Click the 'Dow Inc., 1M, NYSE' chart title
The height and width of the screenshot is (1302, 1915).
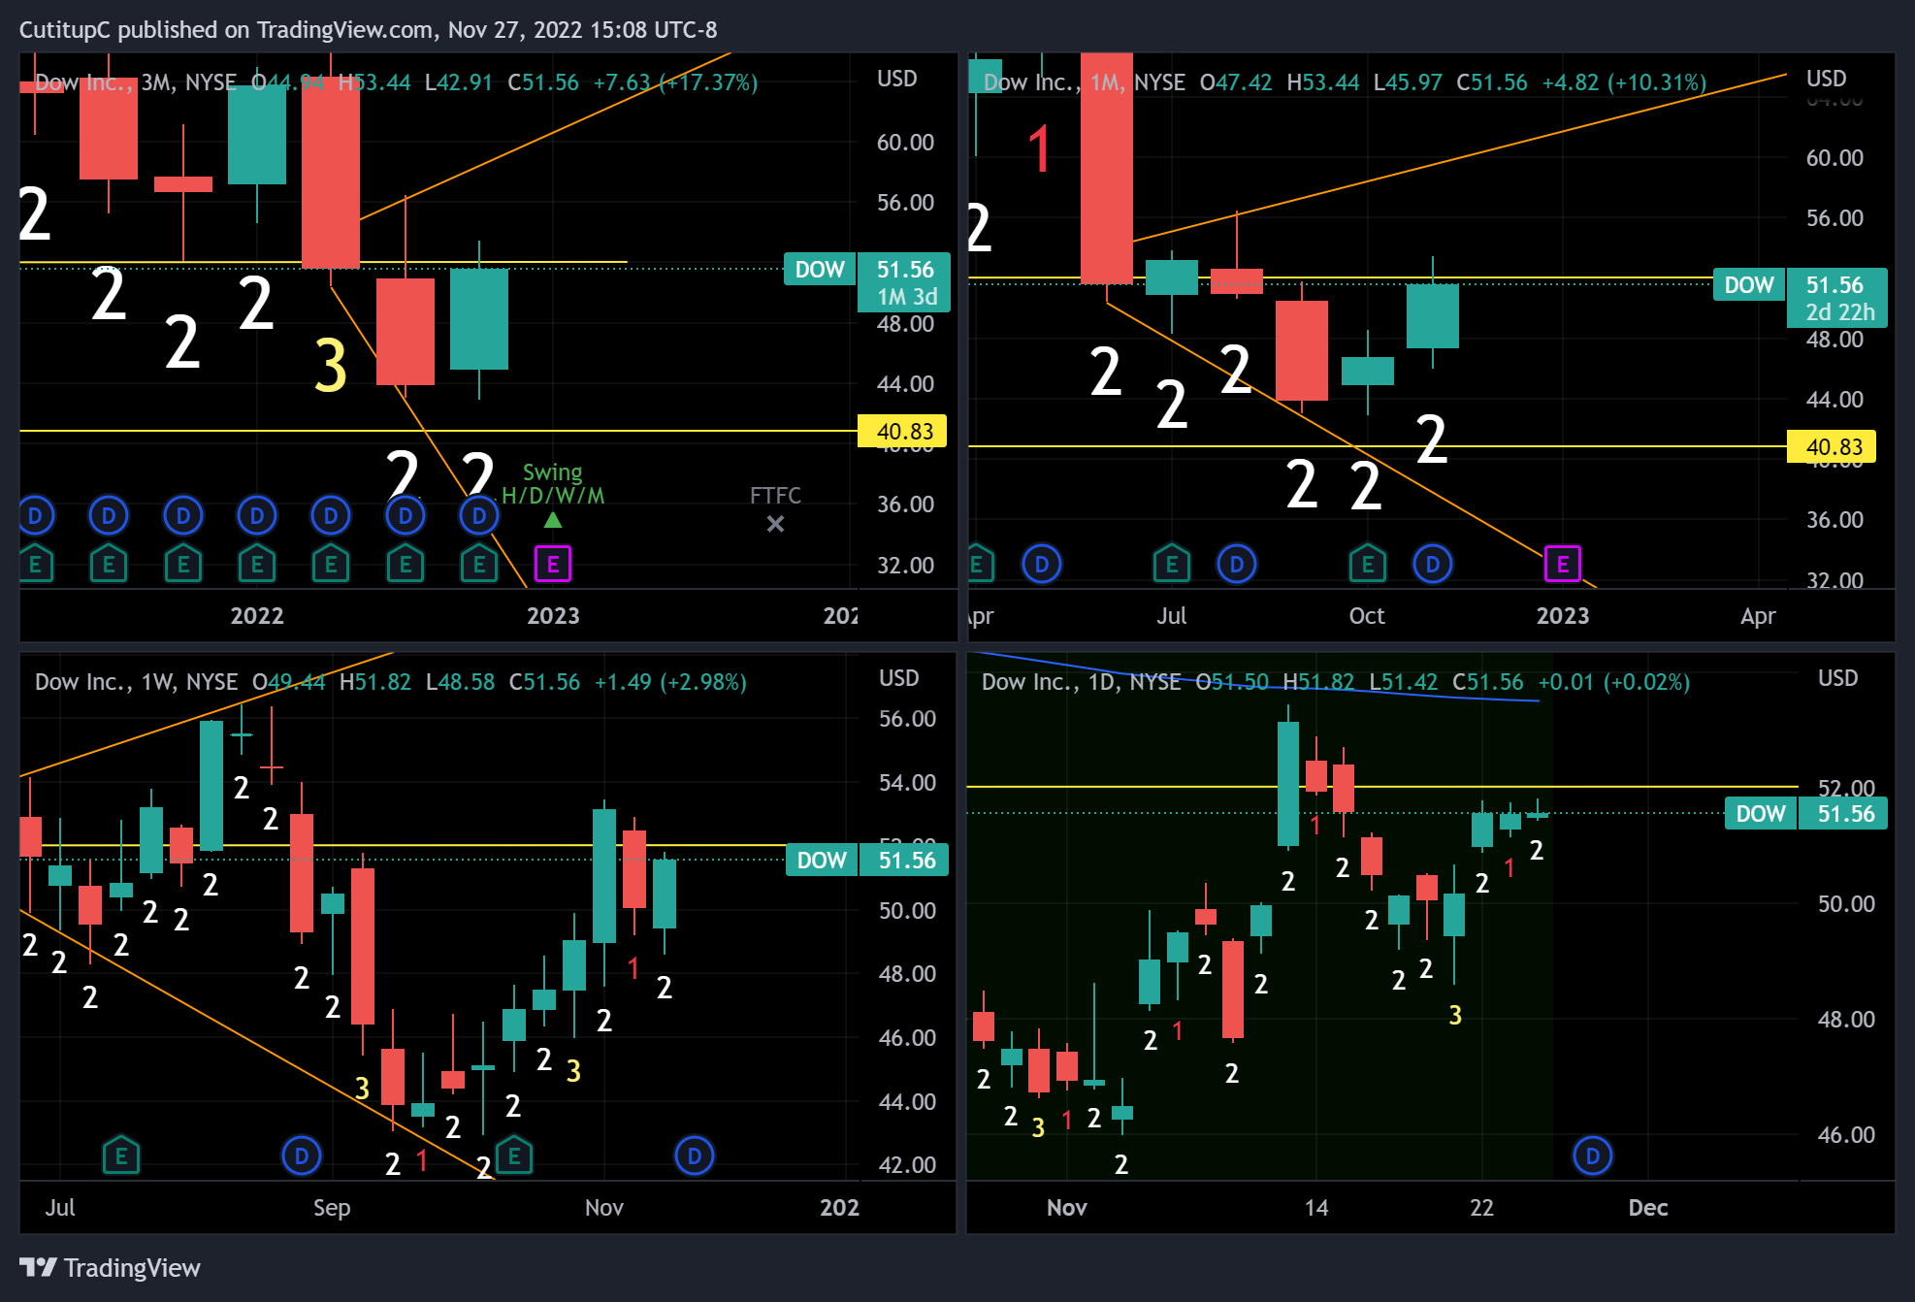[1085, 82]
